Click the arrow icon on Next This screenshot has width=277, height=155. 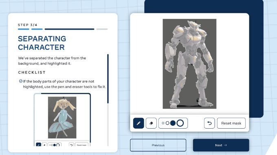point(225,145)
